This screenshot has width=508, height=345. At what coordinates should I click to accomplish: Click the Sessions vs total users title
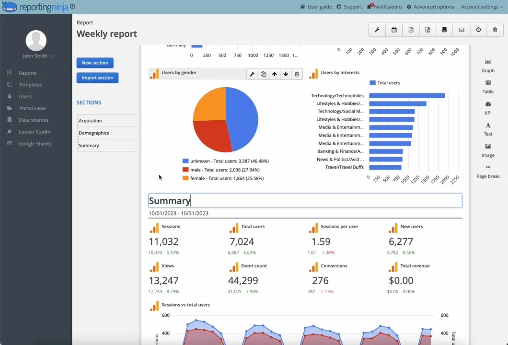185,305
